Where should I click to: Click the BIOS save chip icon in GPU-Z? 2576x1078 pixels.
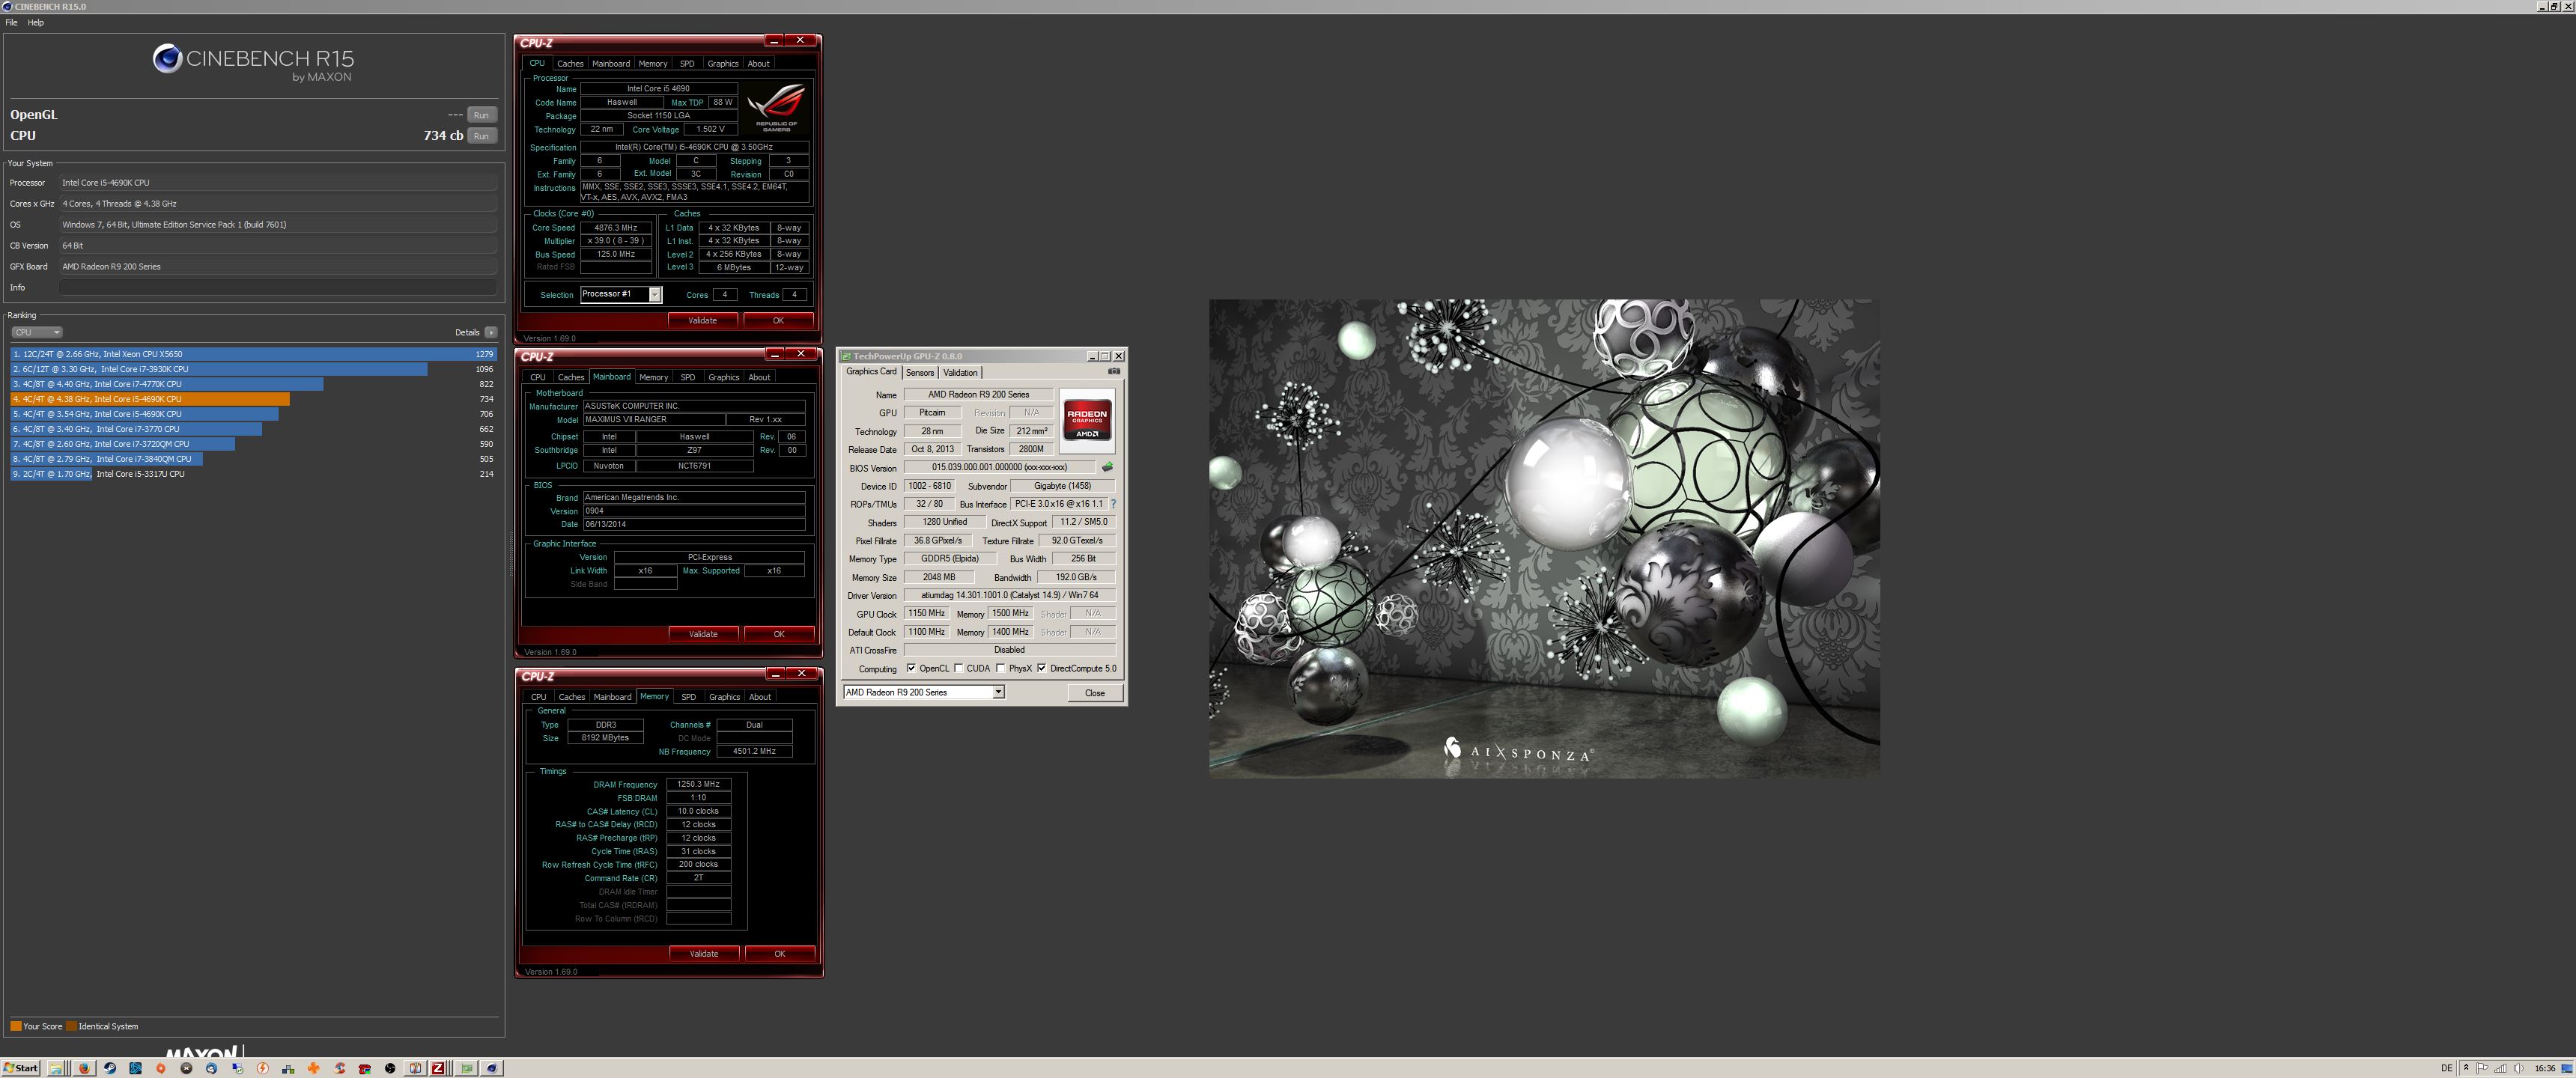(x=1107, y=467)
